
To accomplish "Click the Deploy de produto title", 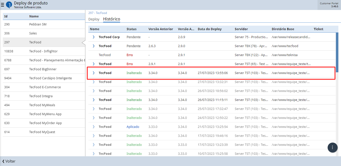I will [x=31, y=3].
